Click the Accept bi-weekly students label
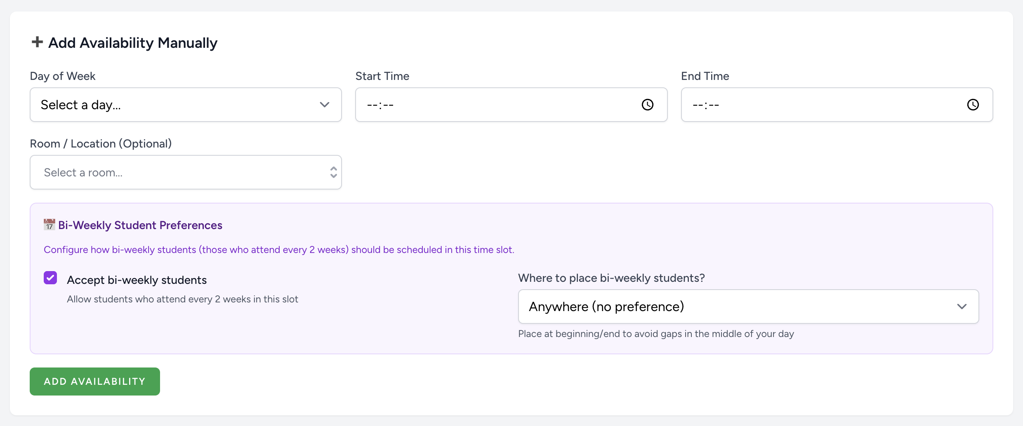1023x426 pixels. [x=137, y=280]
